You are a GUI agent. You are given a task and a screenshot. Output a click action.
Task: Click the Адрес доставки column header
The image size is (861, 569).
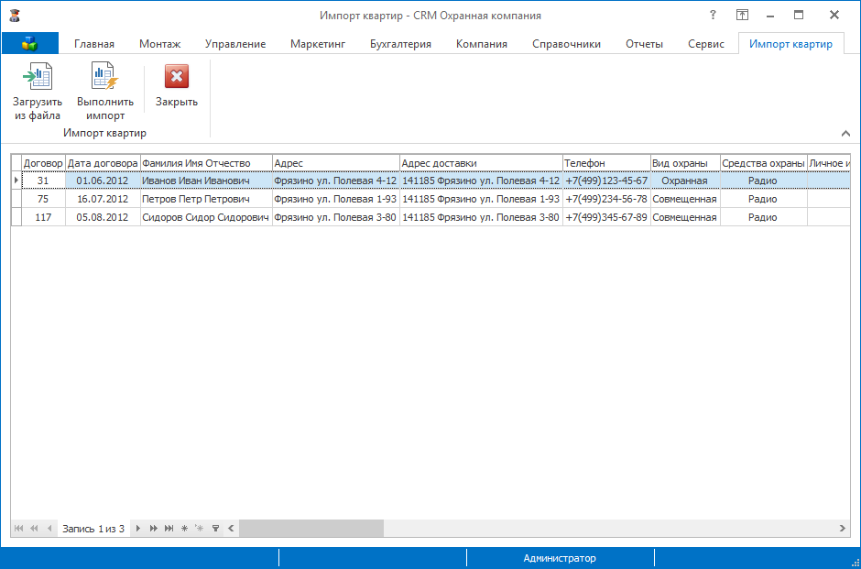click(481, 163)
